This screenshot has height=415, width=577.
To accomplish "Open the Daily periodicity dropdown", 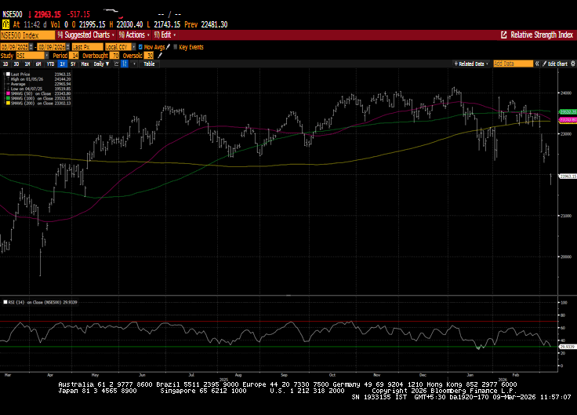I will (x=102, y=64).
